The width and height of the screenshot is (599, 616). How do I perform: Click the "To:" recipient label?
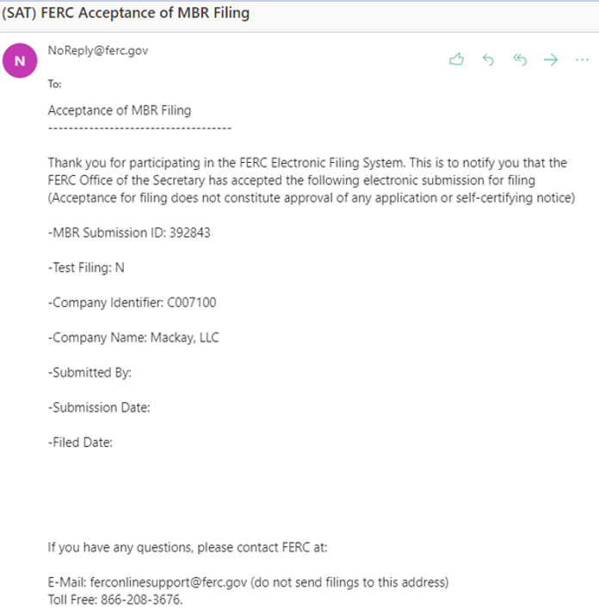point(54,84)
